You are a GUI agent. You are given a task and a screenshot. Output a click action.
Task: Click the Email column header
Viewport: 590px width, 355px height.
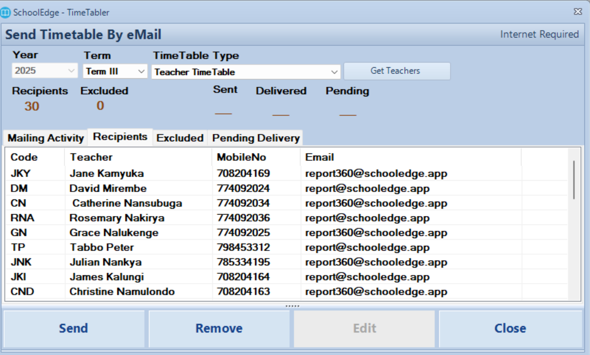pos(319,157)
